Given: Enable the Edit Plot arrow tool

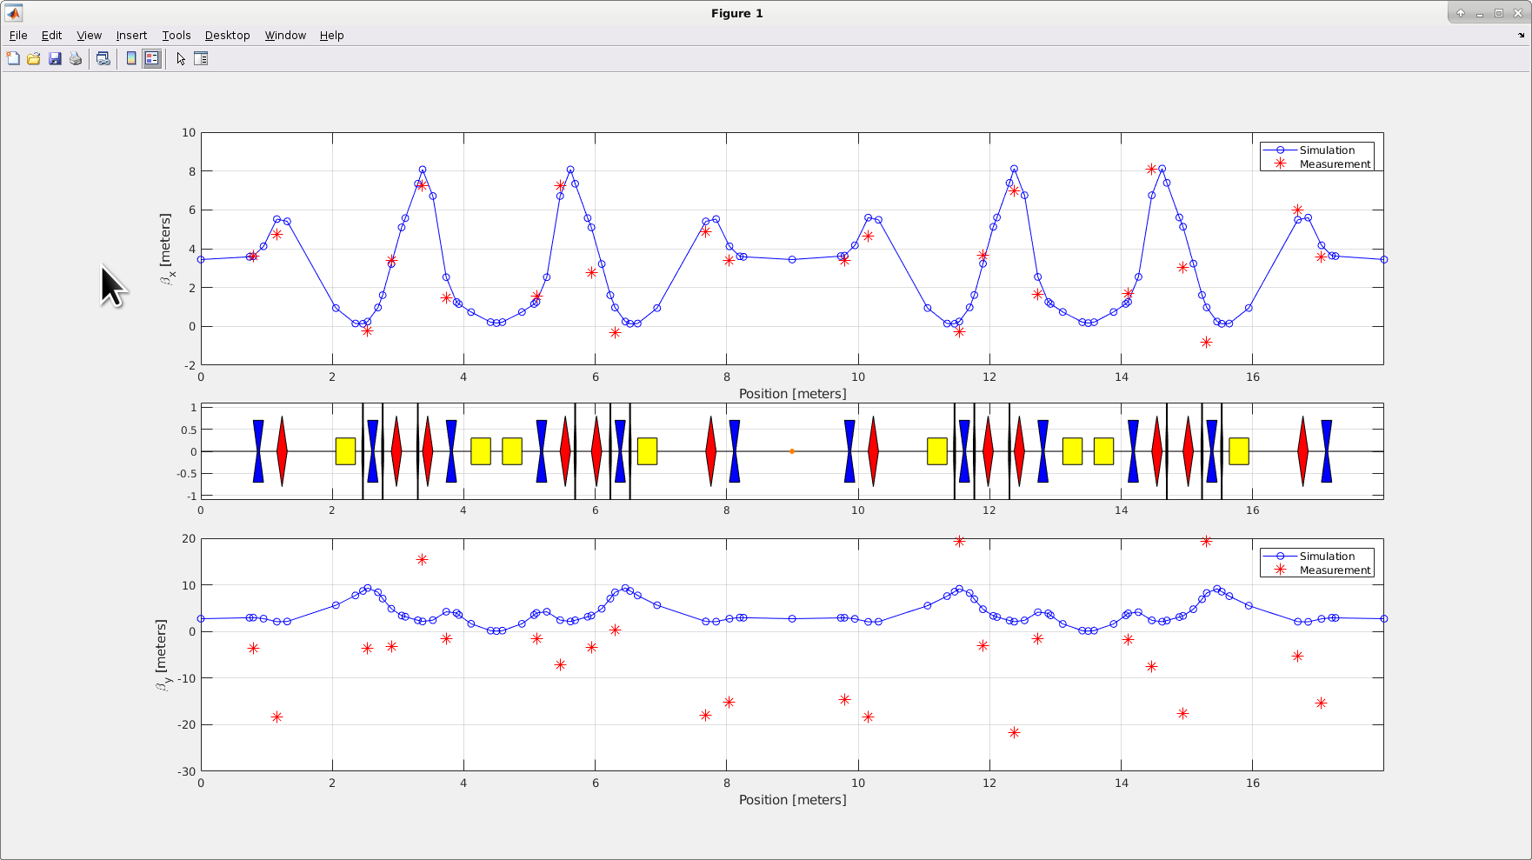Looking at the screenshot, I should click(181, 58).
